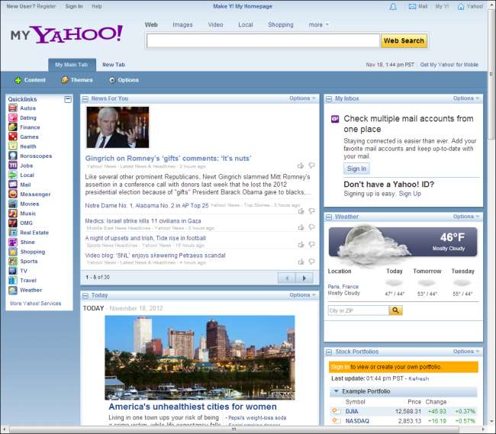Click the Web Search button

[x=404, y=40]
